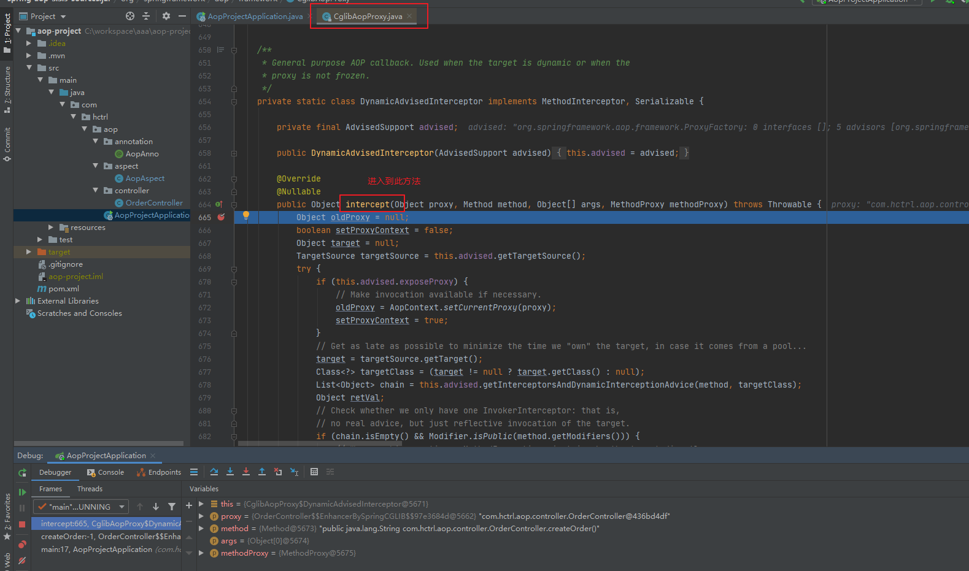
Task: Open OrderController in the project tree
Action: coord(154,203)
